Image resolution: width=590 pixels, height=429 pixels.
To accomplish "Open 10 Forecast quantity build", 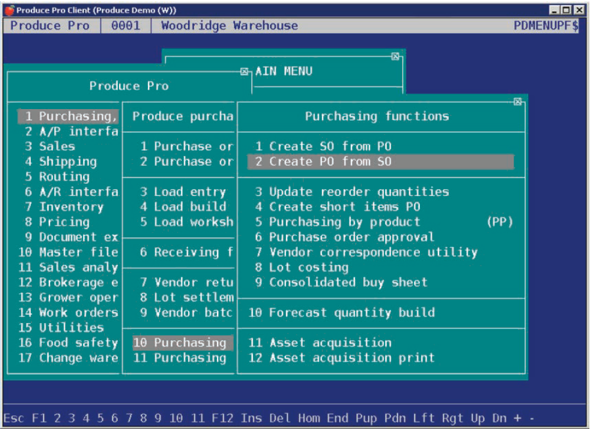I will click(x=342, y=313).
